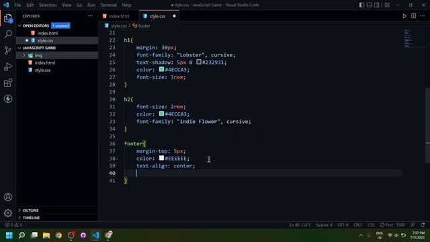Viewport: 430px width, 242px height.
Task: Select style.css under Open Editors
Action: coord(57,40)
